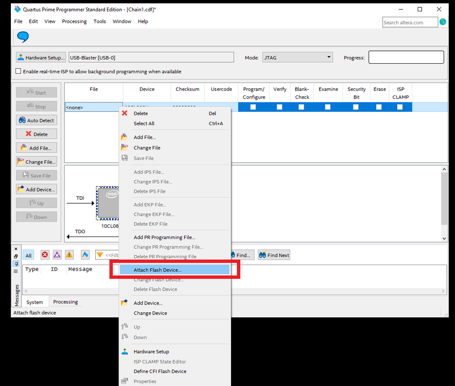Tick the ISP CLAMP checkbox
The height and width of the screenshot is (386, 455).
(400, 107)
